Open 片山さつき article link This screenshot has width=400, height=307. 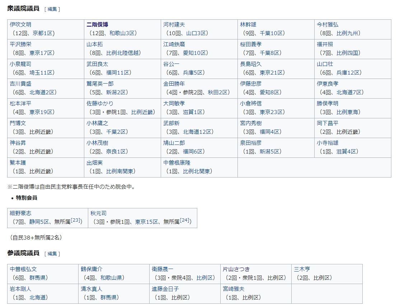click(x=236, y=269)
